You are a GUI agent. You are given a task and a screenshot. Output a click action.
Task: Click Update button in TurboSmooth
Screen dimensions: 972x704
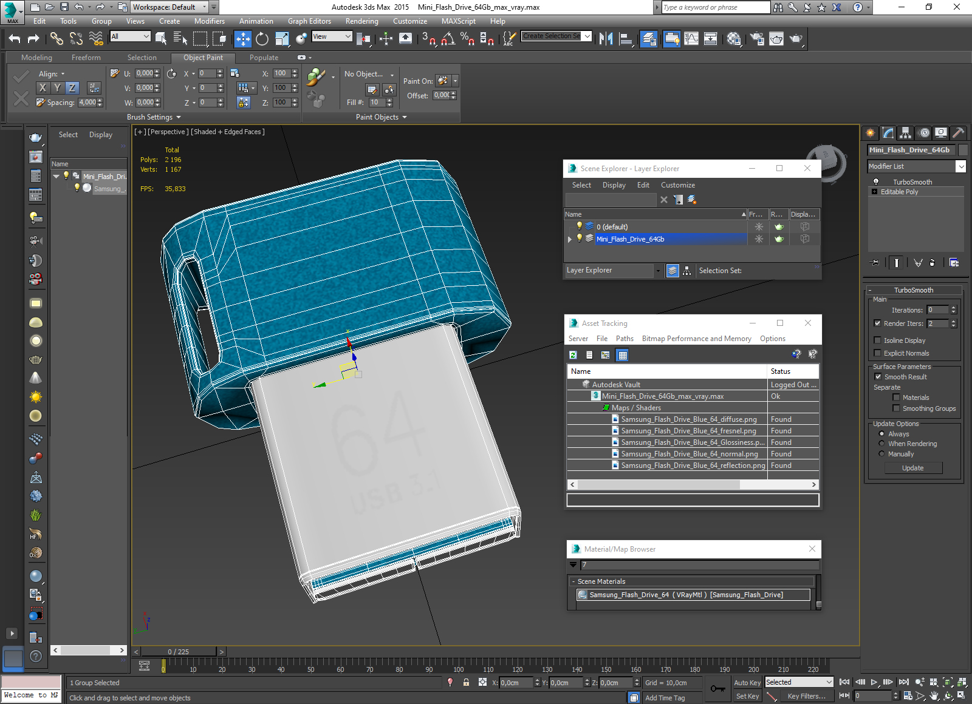tap(913, 468)
